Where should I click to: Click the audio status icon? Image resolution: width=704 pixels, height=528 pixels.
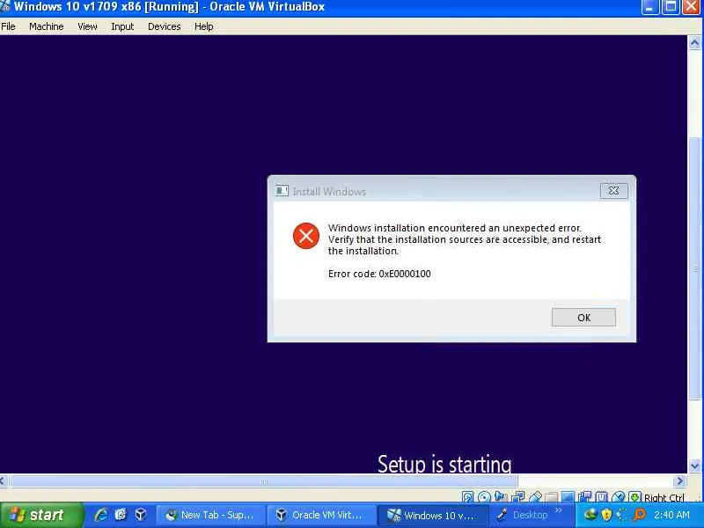(501, 496)
